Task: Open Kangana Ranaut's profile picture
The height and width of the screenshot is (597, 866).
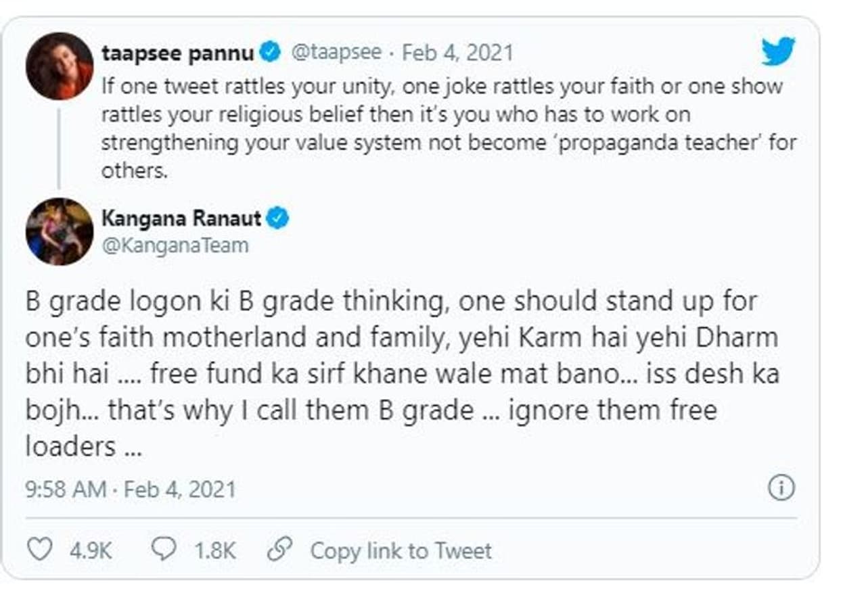Action: [60, 231]
